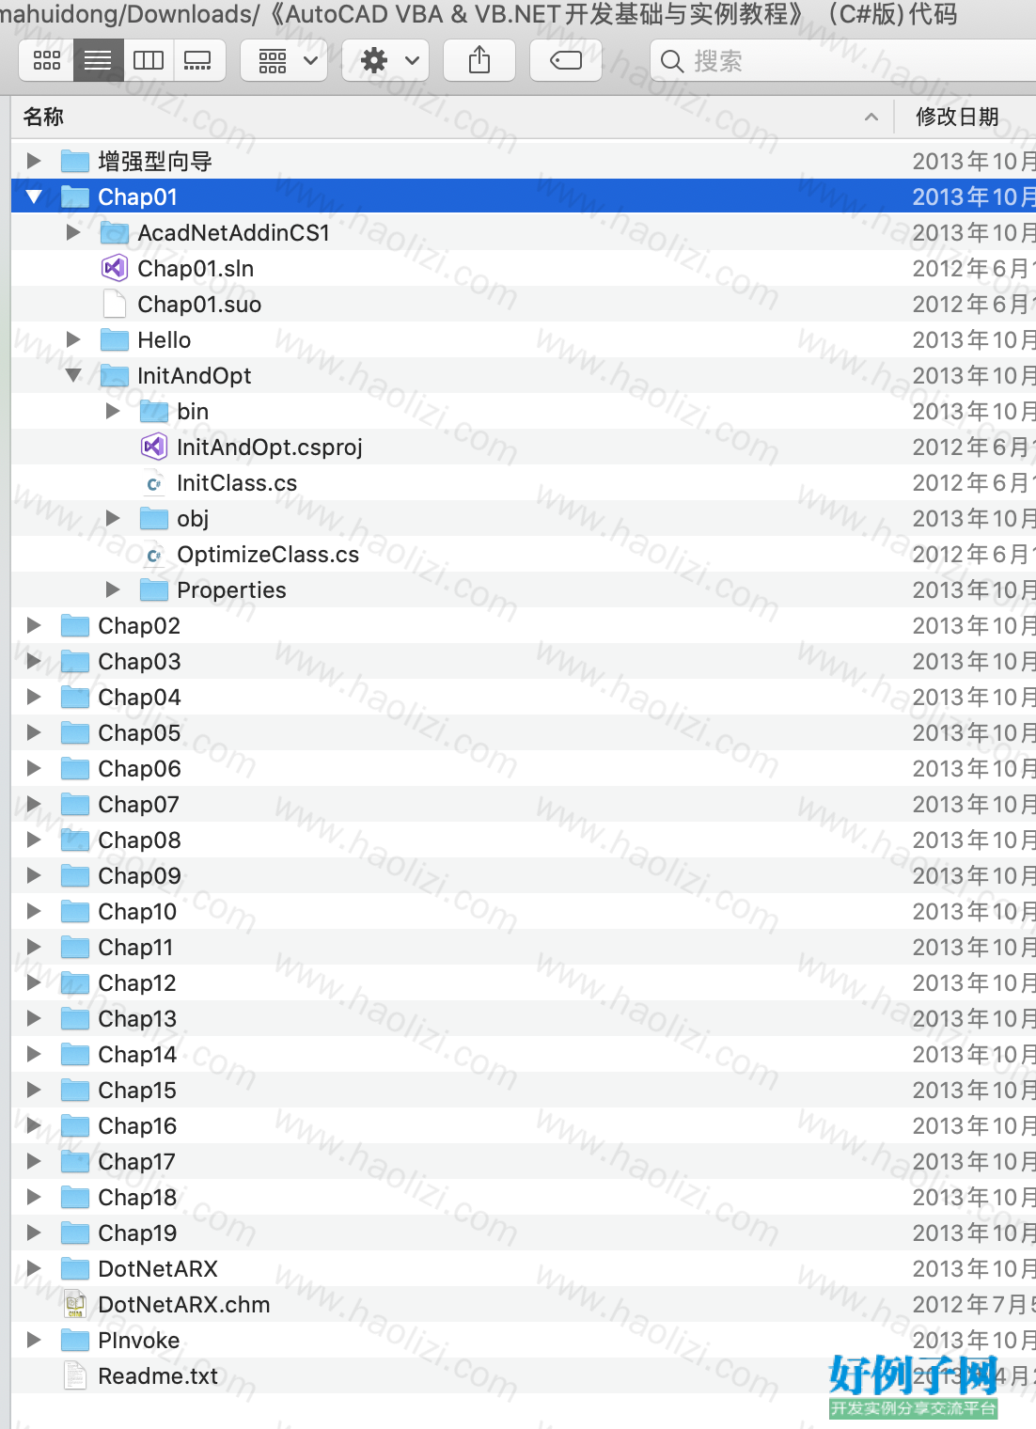Select the Chap19 row name
Viewport: 1036px width, 1429px height.
click(137, 1233)
